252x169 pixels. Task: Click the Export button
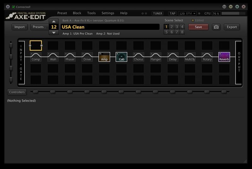point(232,27)
